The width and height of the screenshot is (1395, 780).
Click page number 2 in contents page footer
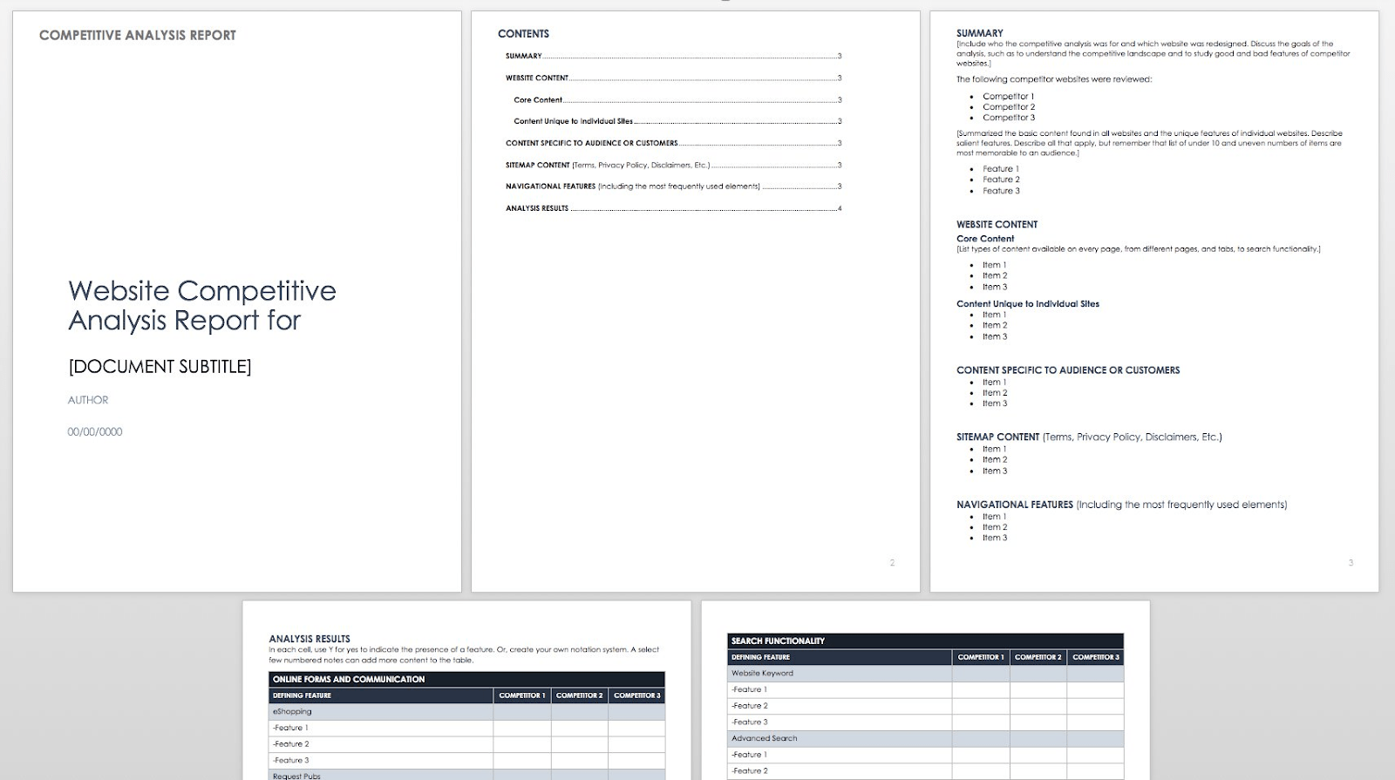point(892,563)
